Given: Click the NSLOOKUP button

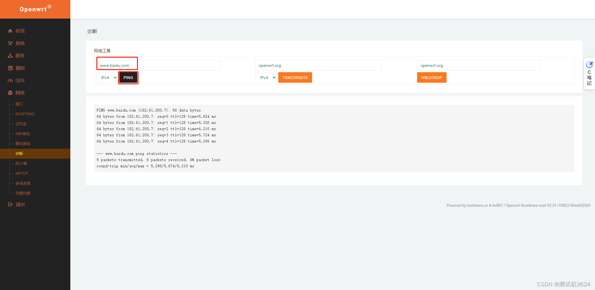Looking at the screenshot, I should [x=432, y=77].
